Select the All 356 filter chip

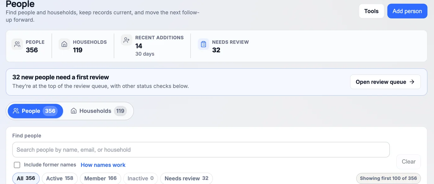[x=26, y=178]
